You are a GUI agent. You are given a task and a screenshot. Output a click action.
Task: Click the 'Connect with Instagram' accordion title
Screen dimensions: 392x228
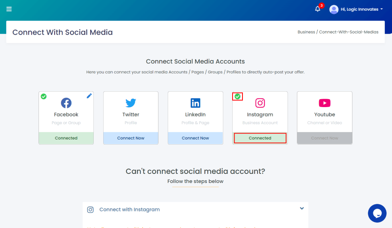click(x=129, y=209)
